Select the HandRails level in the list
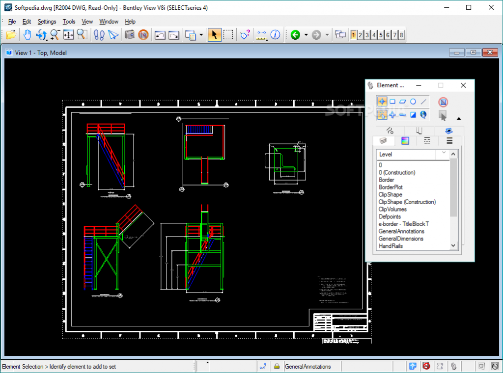 [x=390, y=246]
